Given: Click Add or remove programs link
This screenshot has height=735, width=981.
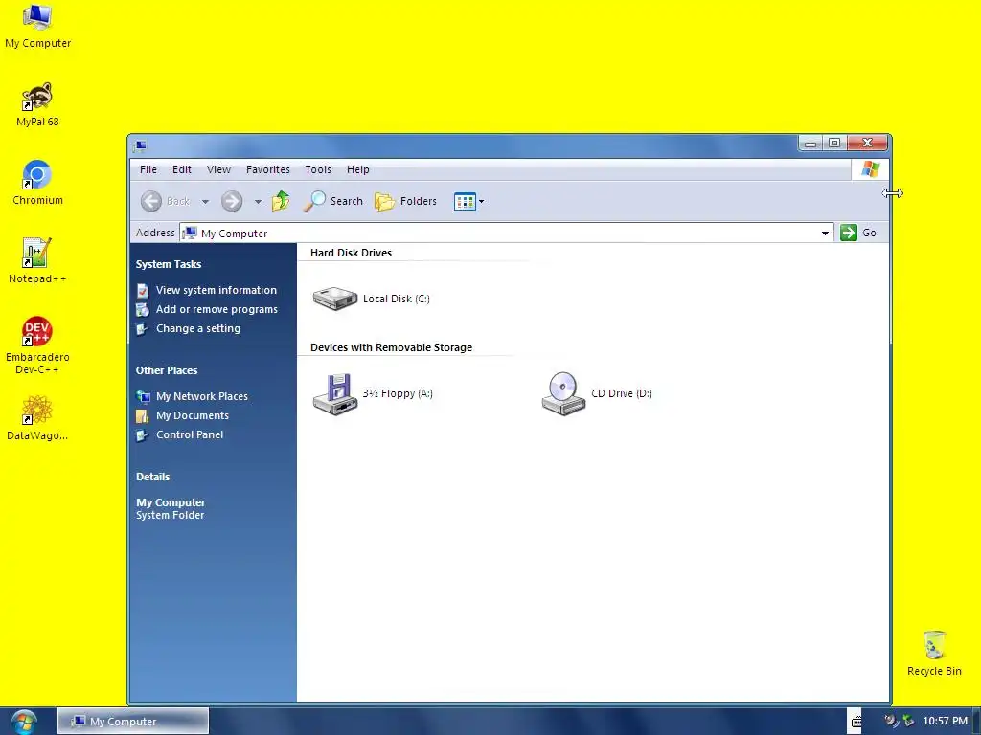Looking at the screenshot, I should [207, 309].
